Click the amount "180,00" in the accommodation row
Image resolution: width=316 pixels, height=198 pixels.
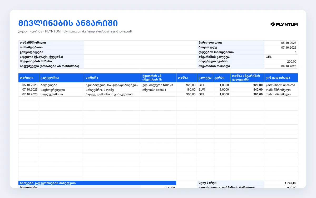click(x=187, y=89)
